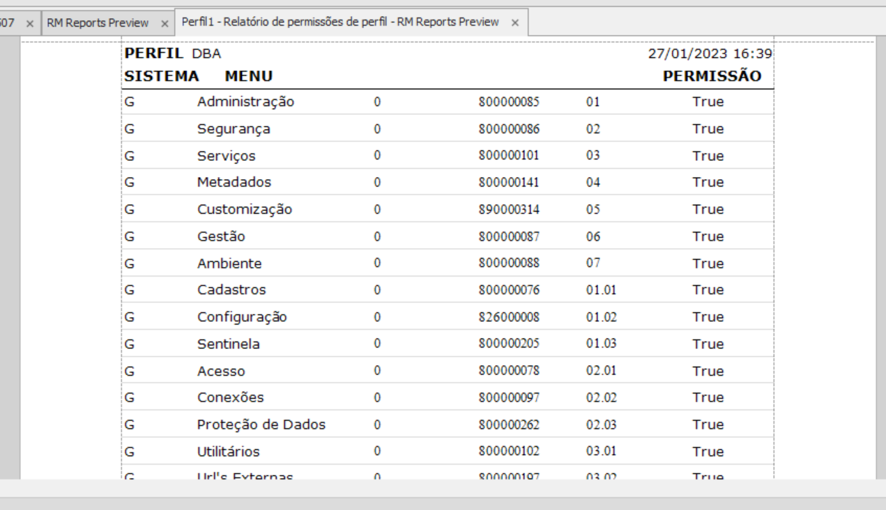The image size is (886, 510).
Task: Click order number 03 in Serviços row
Action: click(593, 156)
